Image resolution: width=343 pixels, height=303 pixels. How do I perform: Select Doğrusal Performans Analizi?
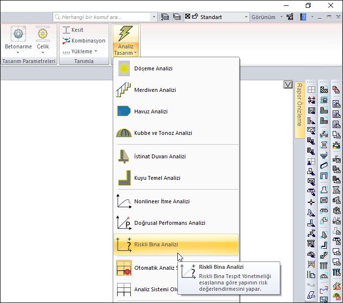pyautogui.click(x=170, y=223)
